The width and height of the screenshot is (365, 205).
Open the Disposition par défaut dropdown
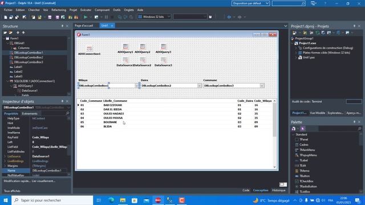pyautogui.click(x=267, y=3)
